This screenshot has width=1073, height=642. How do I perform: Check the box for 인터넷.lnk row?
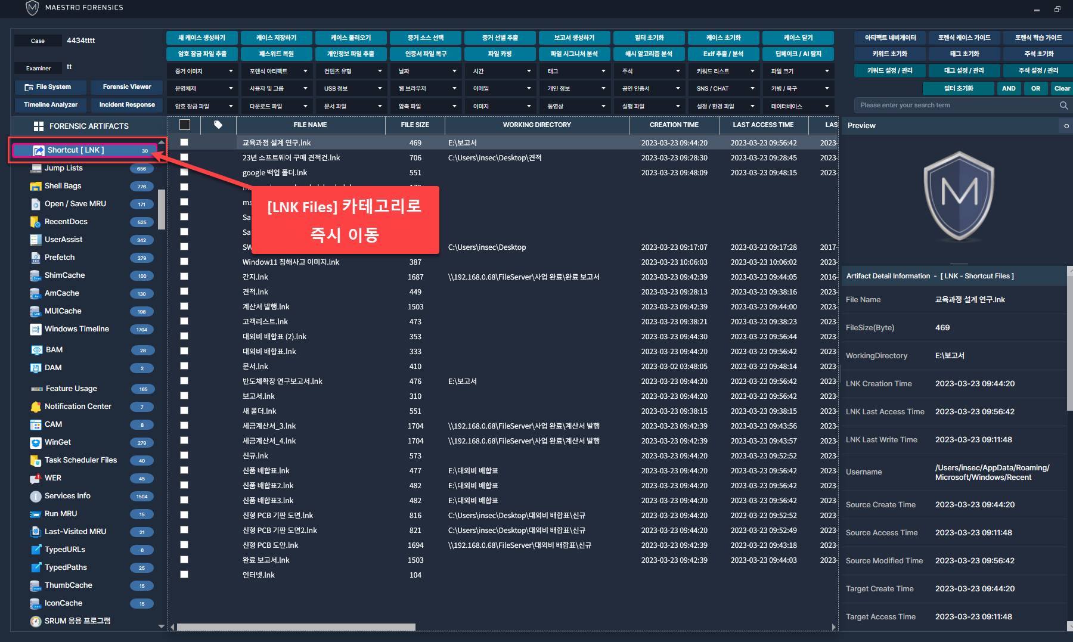click(x=184, y=575)
